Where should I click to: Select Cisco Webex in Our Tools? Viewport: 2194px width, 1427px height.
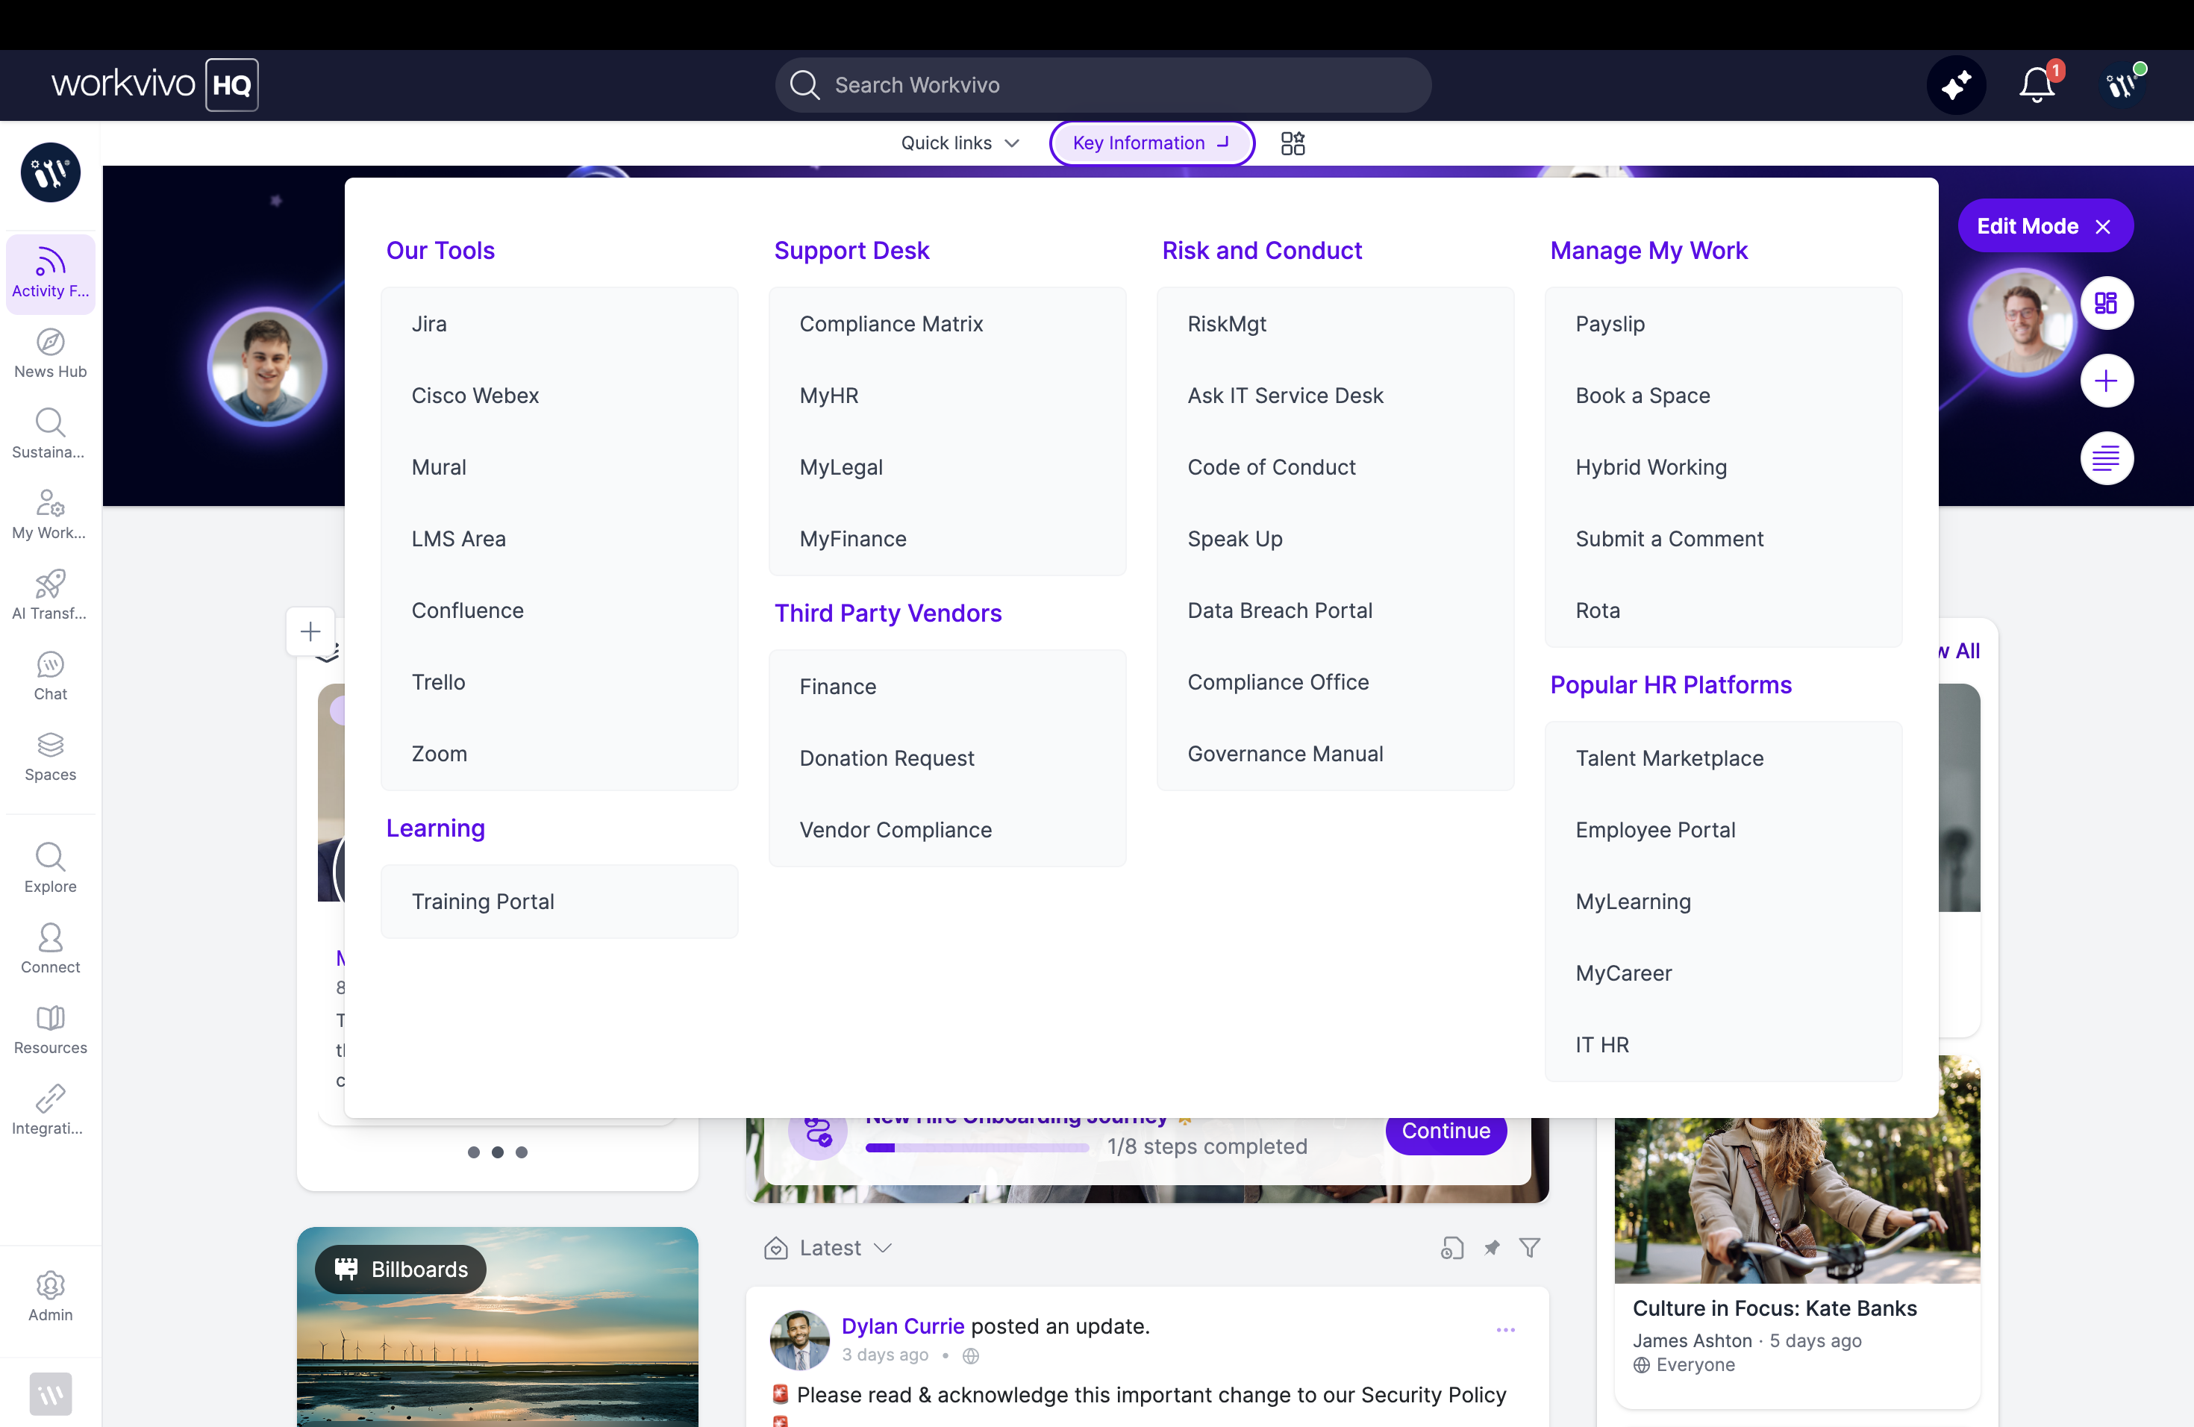[x=560, y=396]
